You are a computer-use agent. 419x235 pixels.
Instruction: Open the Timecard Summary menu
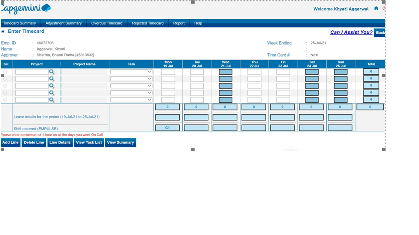coord(20,23)
